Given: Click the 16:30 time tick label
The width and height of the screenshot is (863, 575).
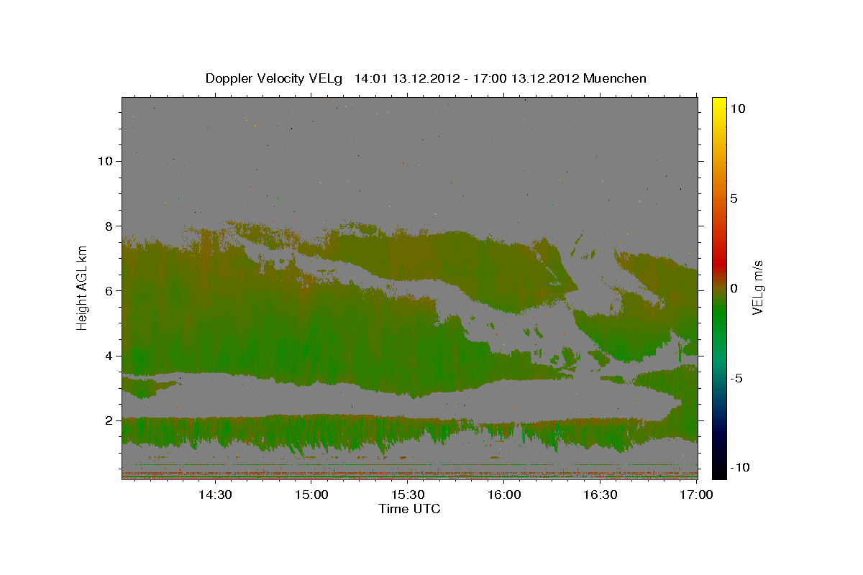Looking at the screenshot, I should [601, 495].
